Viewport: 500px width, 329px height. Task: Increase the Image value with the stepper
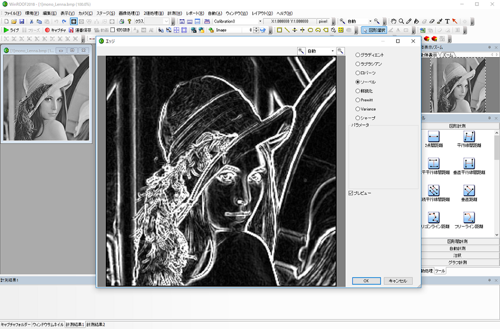tap(256, 29)
